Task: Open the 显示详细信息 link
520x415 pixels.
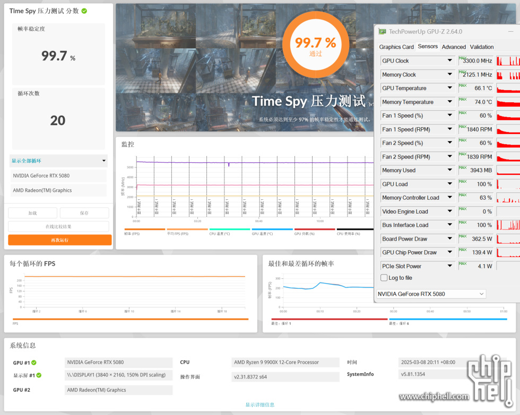Action: coord(260,405)
